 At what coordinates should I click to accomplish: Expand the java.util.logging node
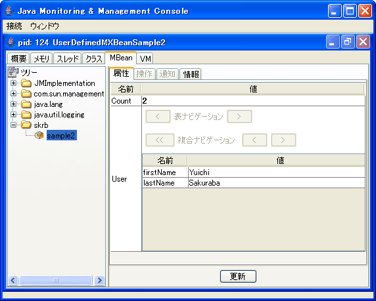[14, 115]
